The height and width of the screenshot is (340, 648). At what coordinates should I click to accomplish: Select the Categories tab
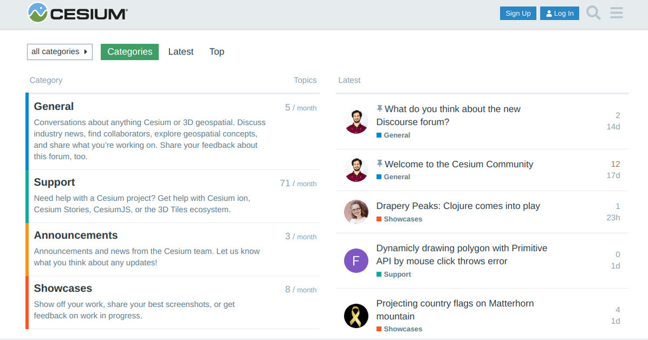(130, 52)
